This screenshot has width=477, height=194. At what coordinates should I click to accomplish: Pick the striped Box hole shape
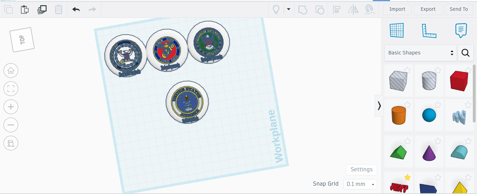398,81
